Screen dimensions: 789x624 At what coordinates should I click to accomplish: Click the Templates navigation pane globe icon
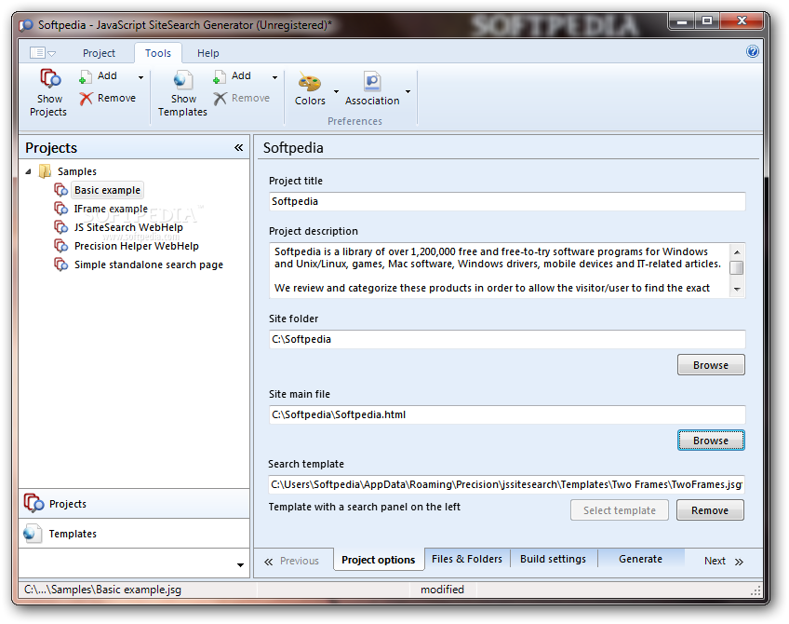pyautogui.click(x=33, y=533)
